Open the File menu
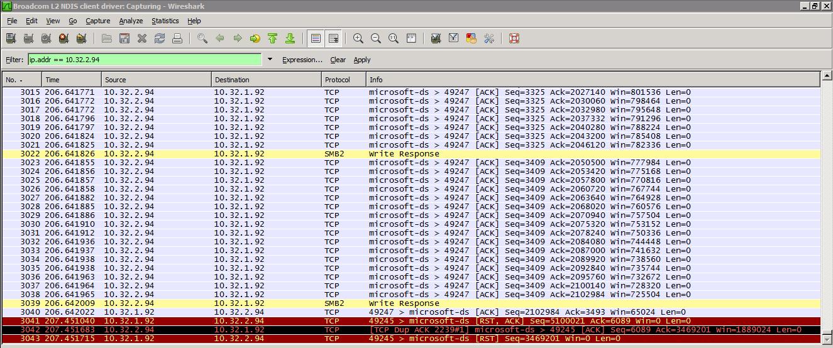Viewport: 833px width, 348px height. point(12,21)
